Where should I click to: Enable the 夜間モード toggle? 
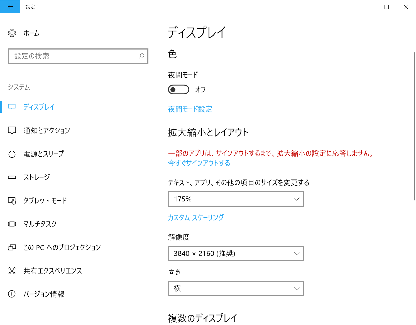tap(178, 89)
